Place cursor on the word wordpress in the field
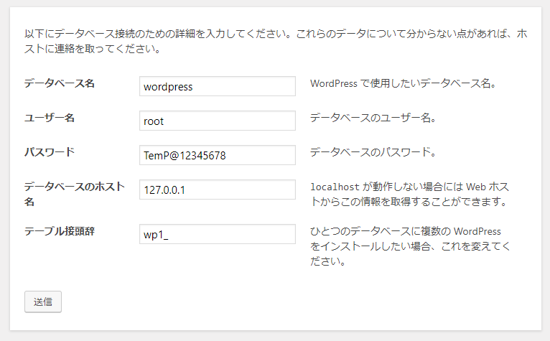Viewport: 550px width, 341px height. 168,87
